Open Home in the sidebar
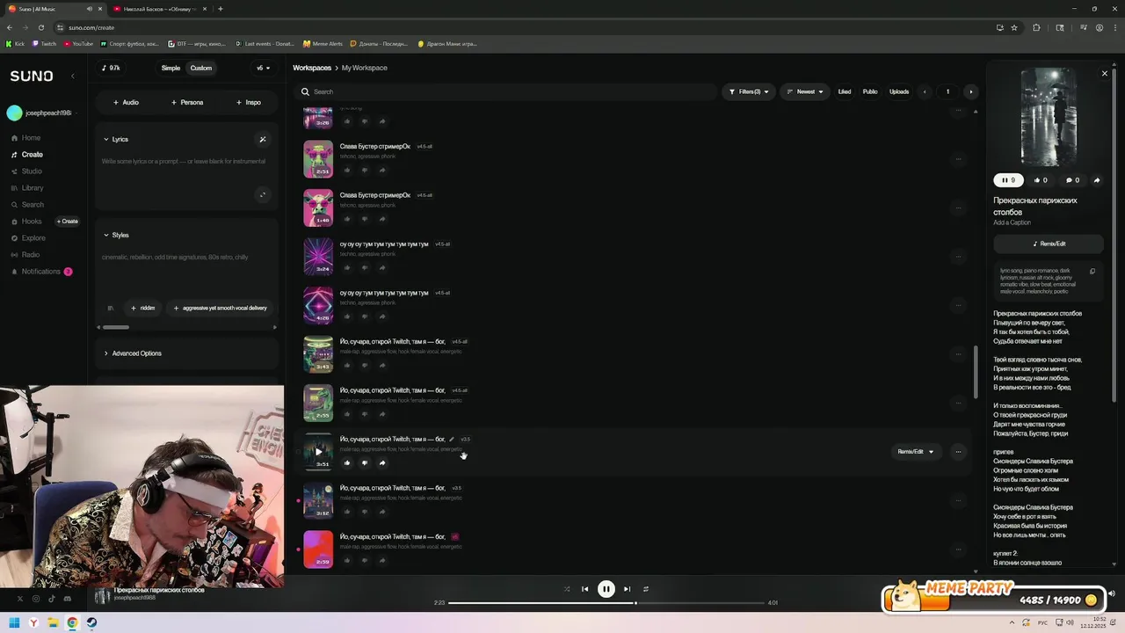This screenshot has height=633, width=1125. pos(26,138)
